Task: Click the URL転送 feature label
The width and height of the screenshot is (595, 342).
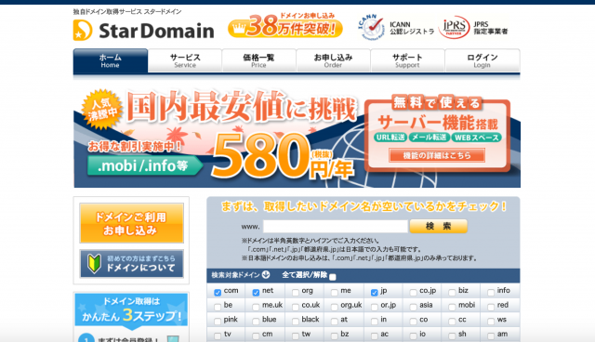Action: [x=390, y=138]
